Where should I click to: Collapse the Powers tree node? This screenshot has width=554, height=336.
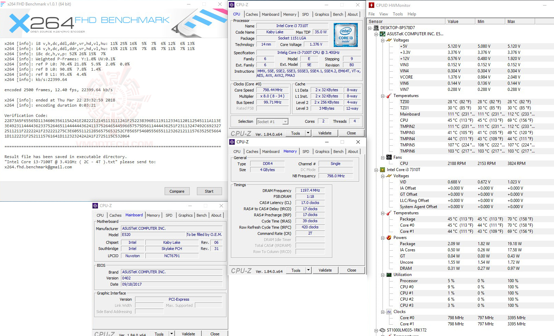382,238
